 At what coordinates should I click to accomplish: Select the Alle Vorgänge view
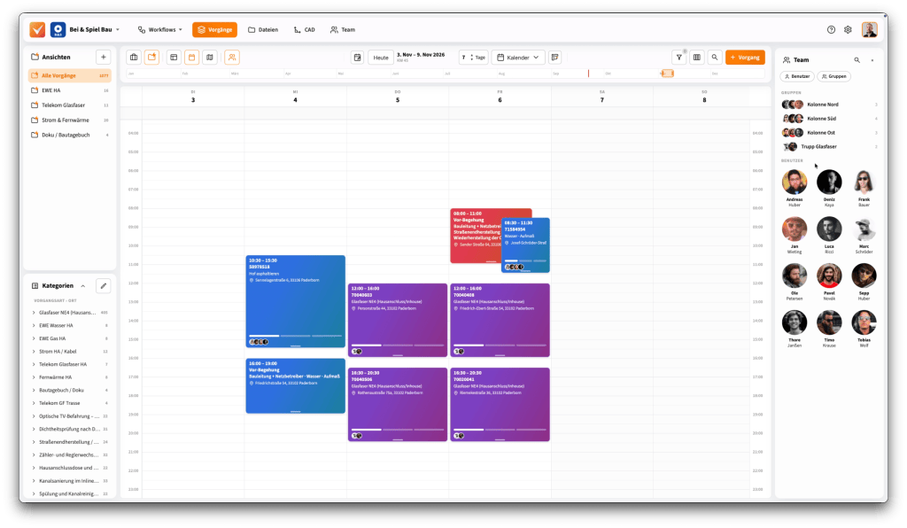click(70, 76)
